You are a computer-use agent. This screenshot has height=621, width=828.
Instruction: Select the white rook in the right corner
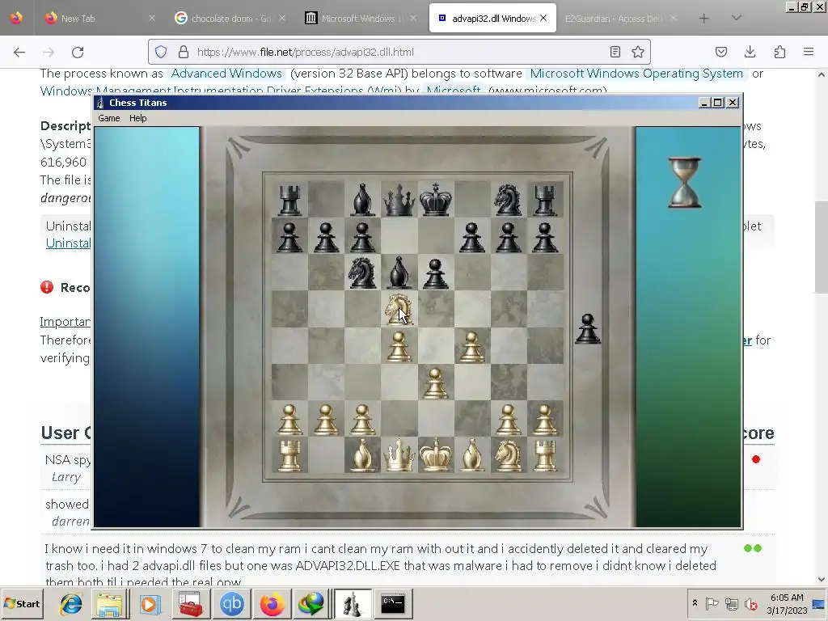pos(544,455)
